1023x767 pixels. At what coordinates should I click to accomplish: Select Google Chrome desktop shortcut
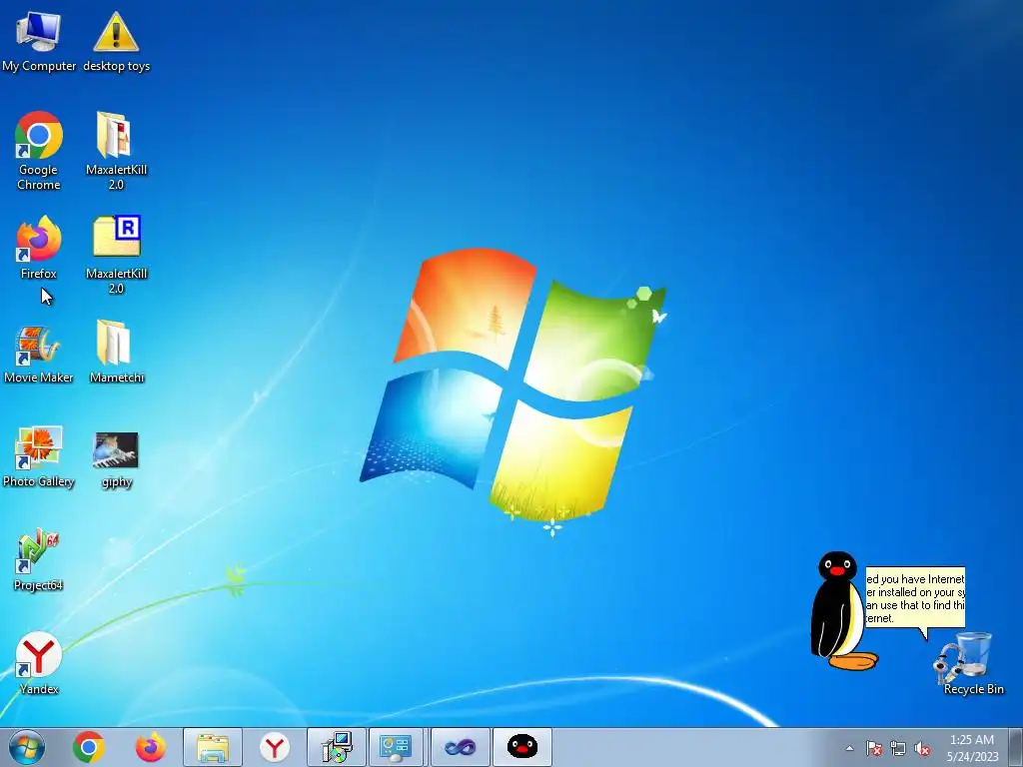(x=39, y=151)
